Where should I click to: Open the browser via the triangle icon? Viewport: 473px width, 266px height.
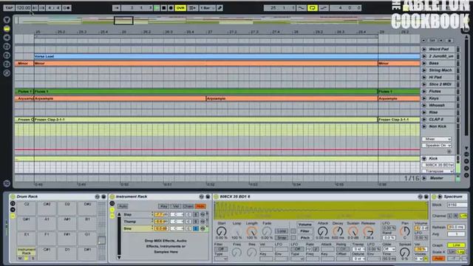(x=7, y=20)
